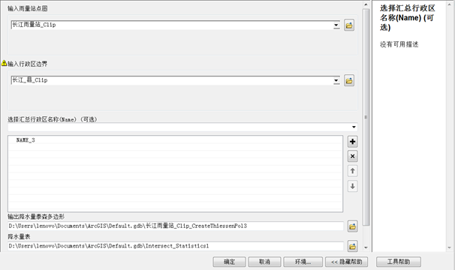Click the 没有可用描述 help text

(x=399, y=44)
